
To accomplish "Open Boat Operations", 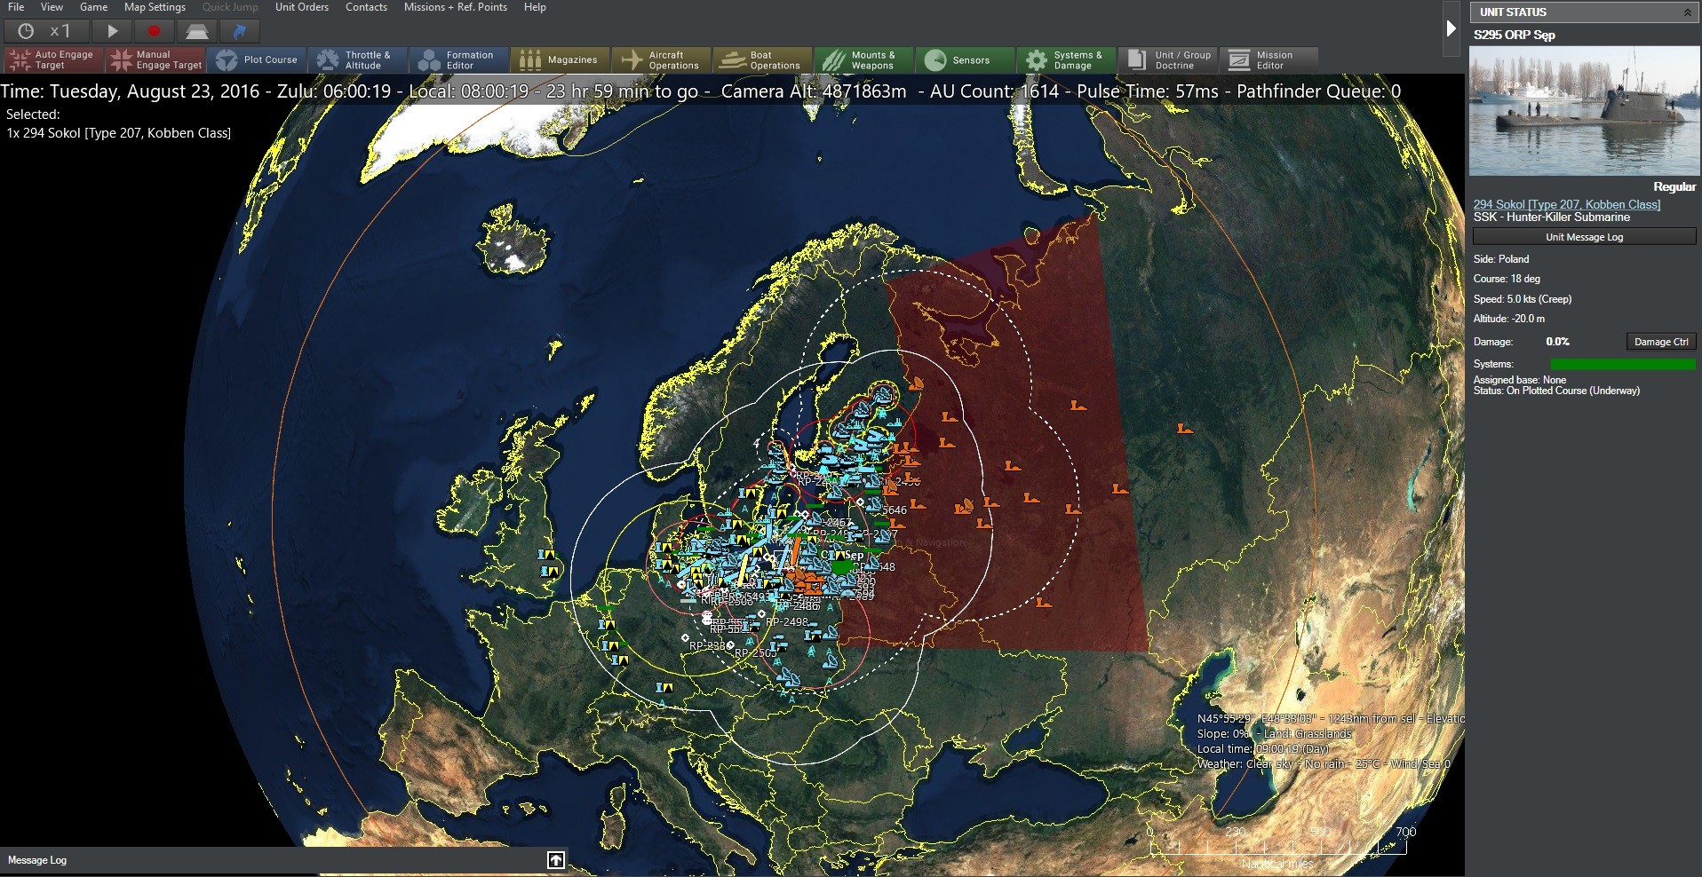I will pos(762,59).
